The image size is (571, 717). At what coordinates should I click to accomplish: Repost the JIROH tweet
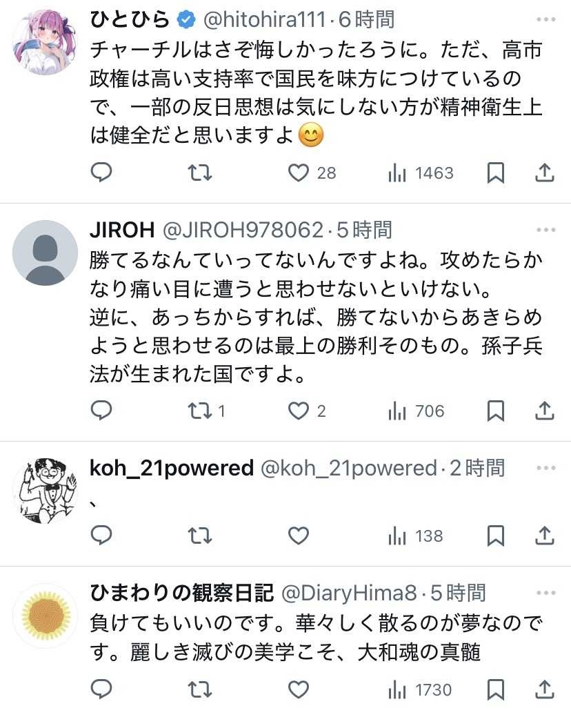200,411
